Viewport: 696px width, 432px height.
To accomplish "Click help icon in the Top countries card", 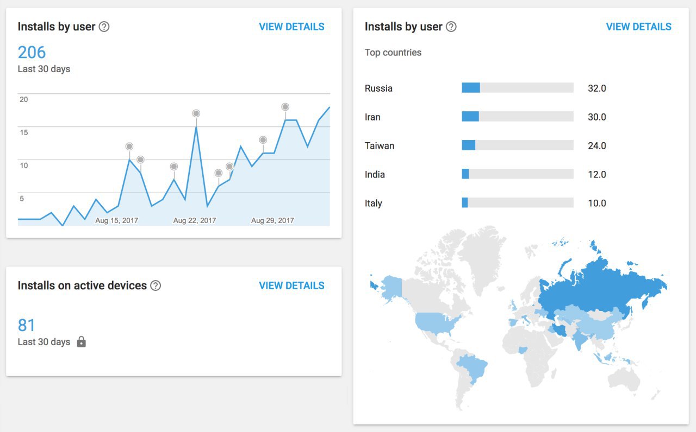I will [x=451, y=27].
